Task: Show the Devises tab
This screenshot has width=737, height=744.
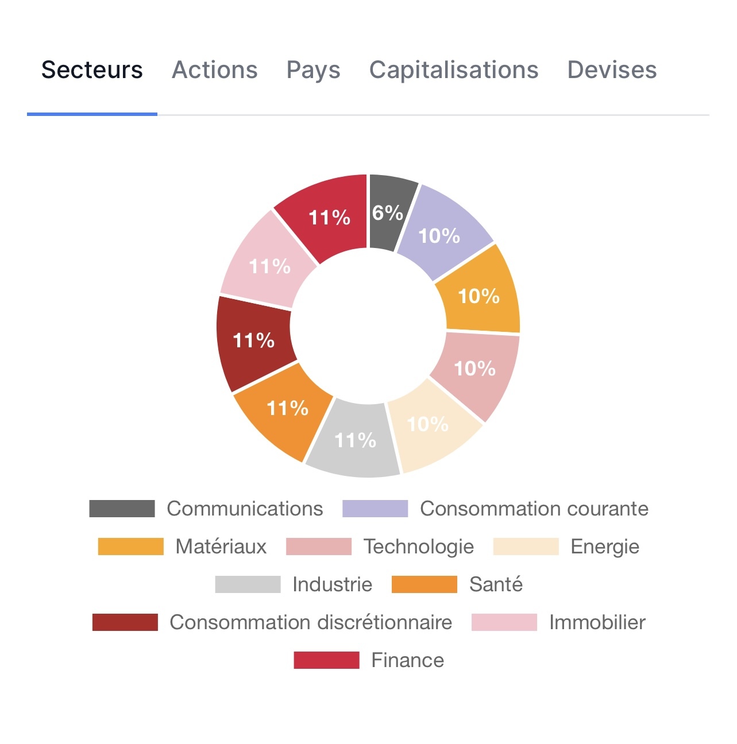Action: [612, 70]
